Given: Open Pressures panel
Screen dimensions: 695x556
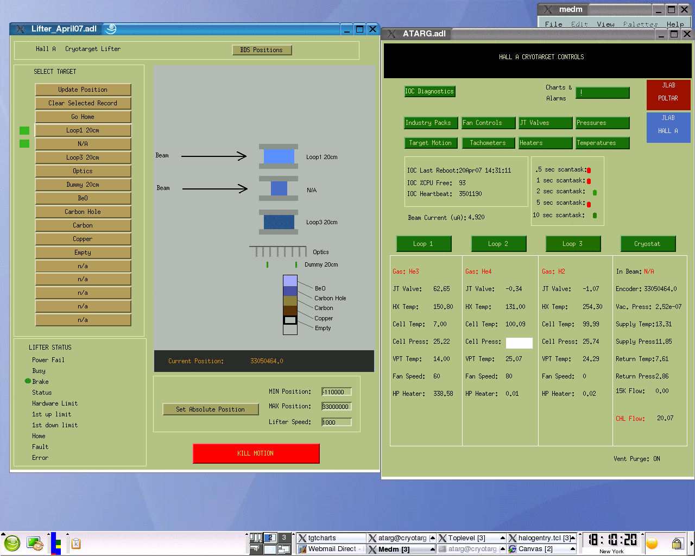Looking at the screenshot, I should 603,123.
